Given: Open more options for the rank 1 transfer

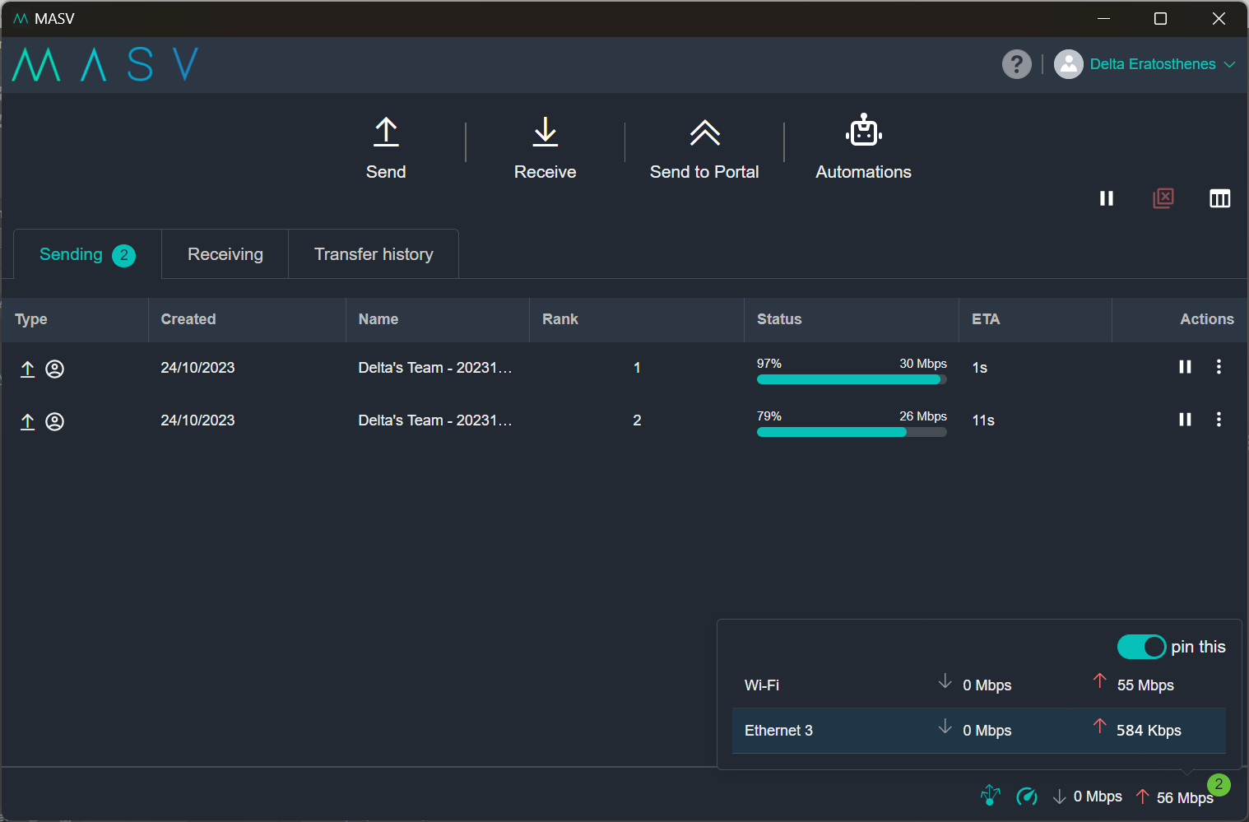Looking at the screenshot, I should [x=1219, y=367].
